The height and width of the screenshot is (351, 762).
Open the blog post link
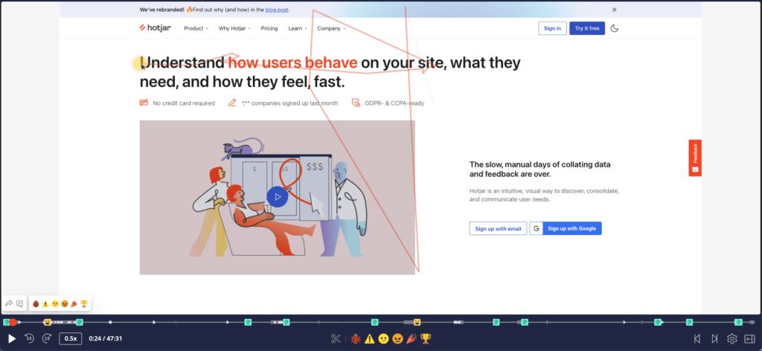click(277, 9)
